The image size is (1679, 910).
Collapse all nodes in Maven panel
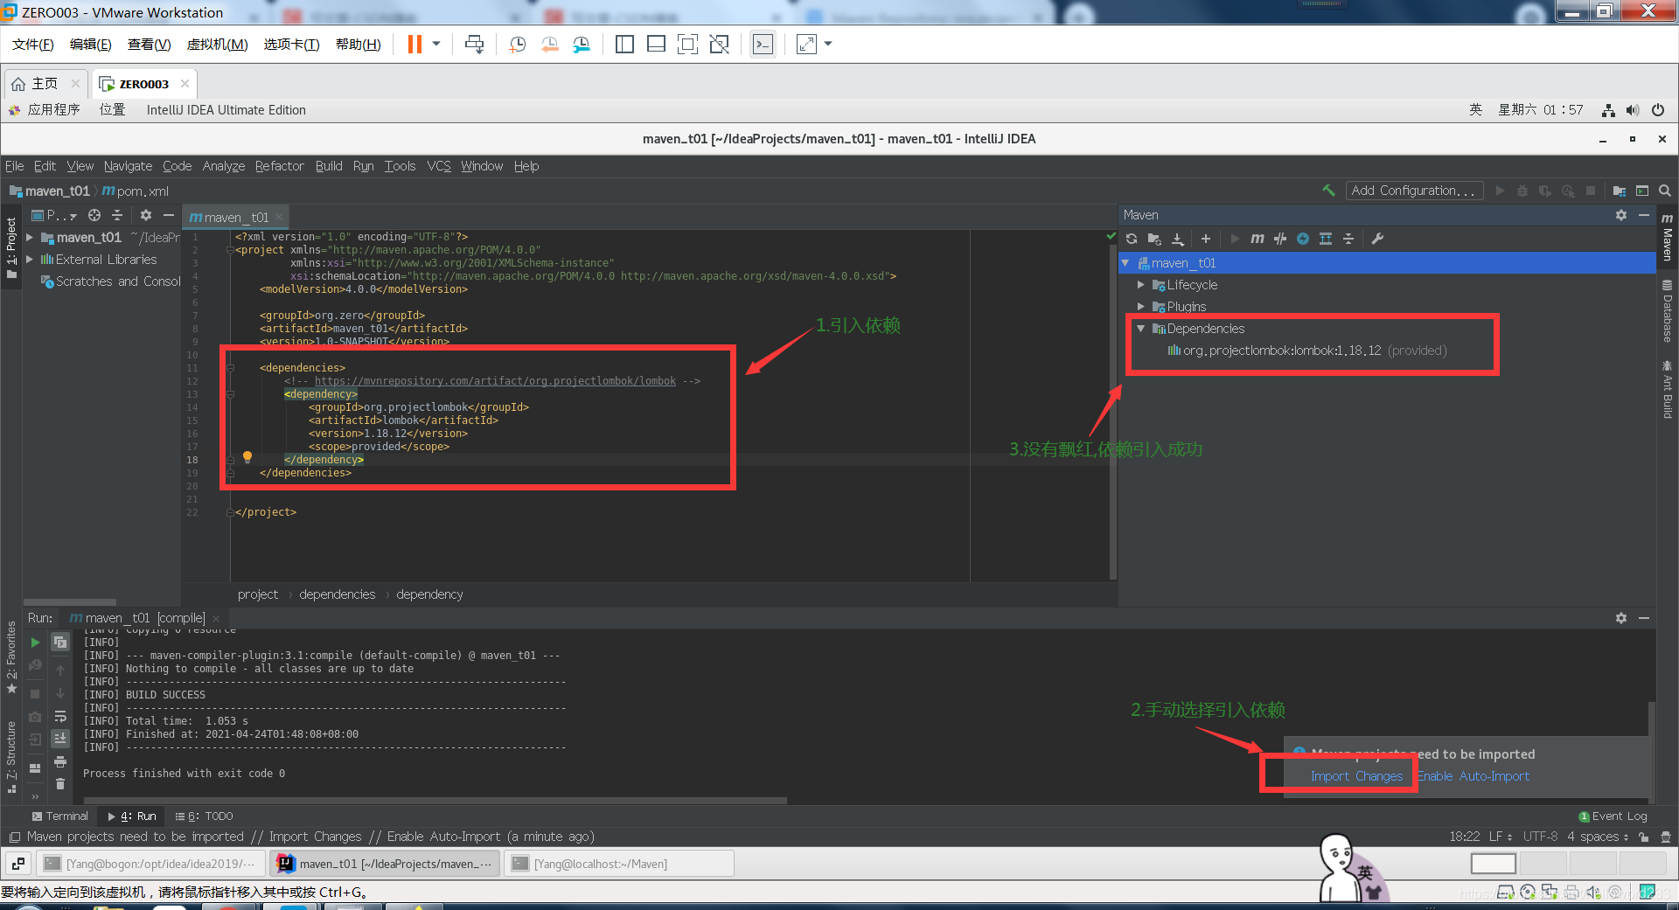[x=1348, y=239]
